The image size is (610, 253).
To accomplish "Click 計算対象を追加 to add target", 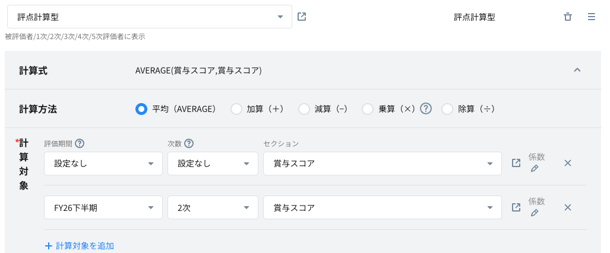I will pos(79,245).
